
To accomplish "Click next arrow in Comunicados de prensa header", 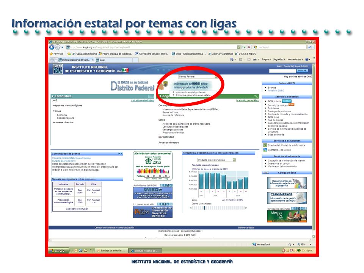I will 121,154.
